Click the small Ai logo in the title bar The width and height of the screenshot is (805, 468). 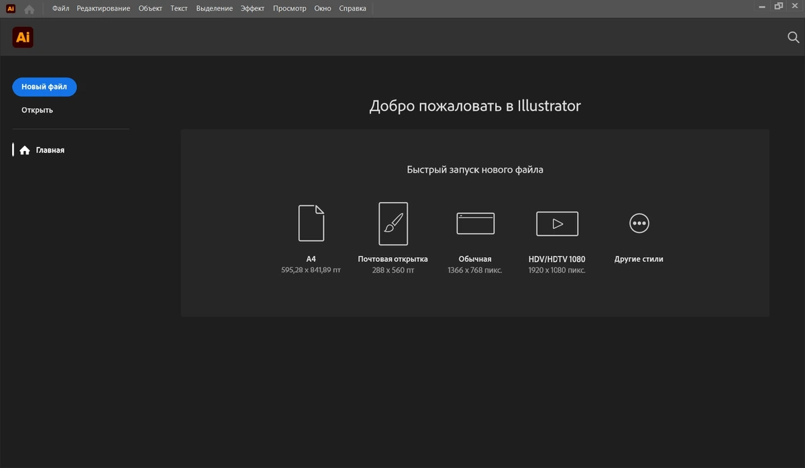coord(11,9)
